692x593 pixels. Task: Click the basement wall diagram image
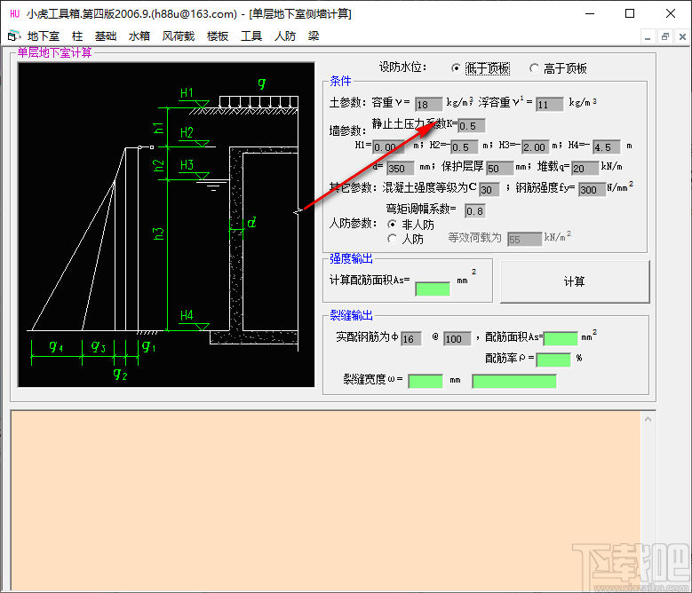point(166,225)
